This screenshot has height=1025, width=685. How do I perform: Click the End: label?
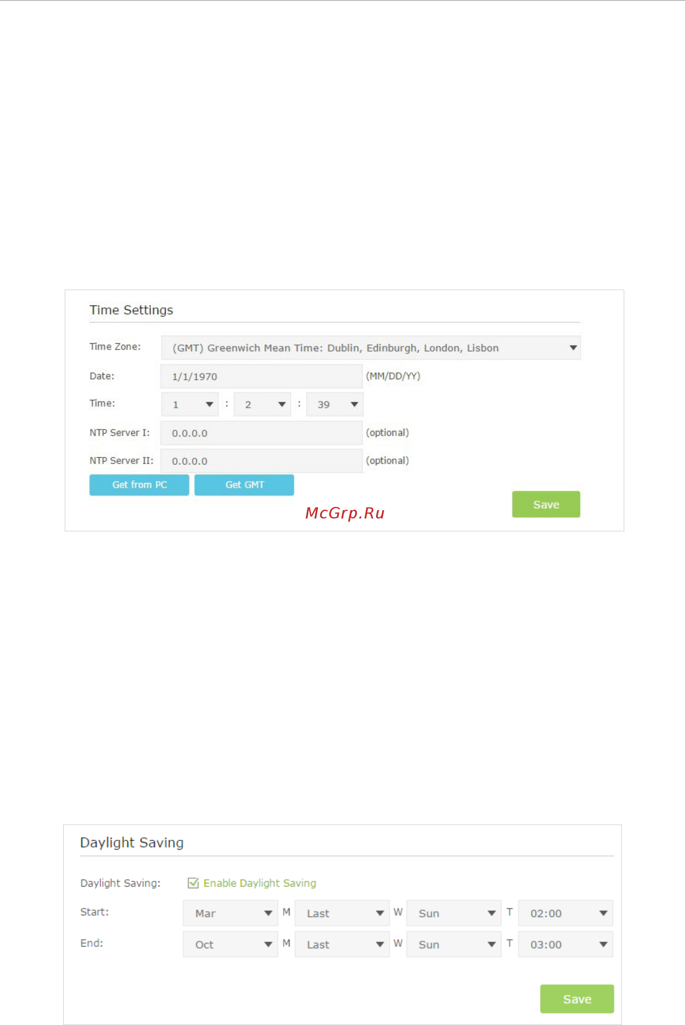coord(92,943)
